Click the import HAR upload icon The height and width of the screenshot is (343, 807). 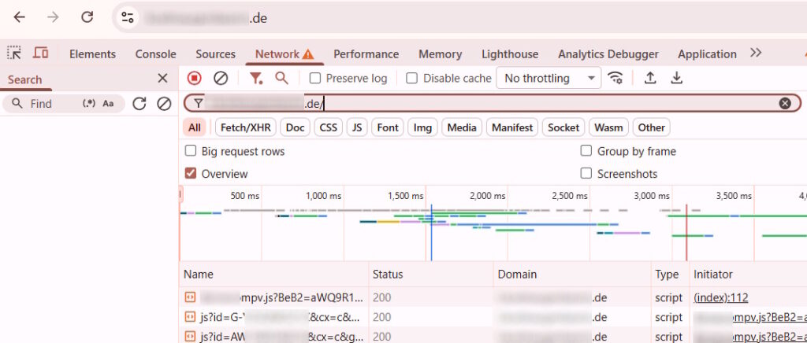tap(650, 78)
